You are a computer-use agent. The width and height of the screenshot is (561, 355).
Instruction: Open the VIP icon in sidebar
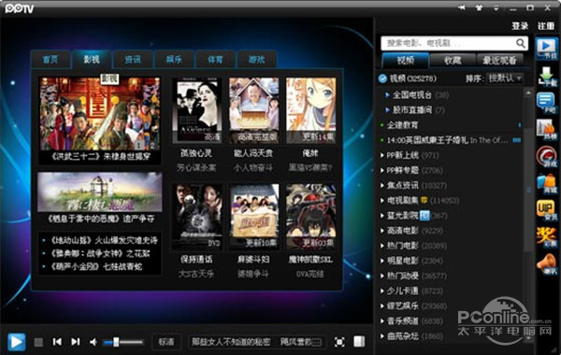click(x=546, y=209)
